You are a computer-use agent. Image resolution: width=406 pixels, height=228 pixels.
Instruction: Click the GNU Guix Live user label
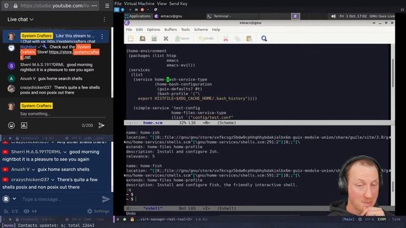[382, 16]
